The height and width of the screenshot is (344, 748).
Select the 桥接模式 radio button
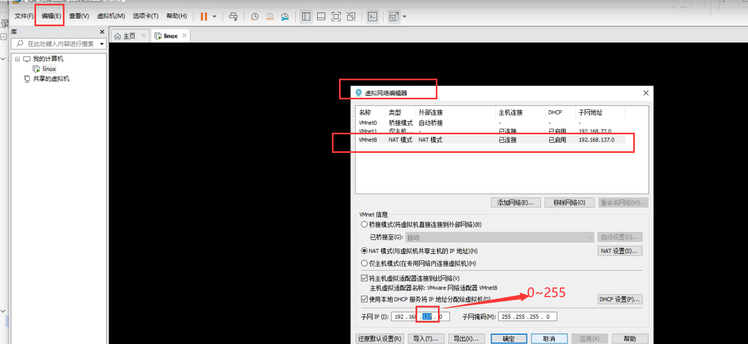[364, 224]
